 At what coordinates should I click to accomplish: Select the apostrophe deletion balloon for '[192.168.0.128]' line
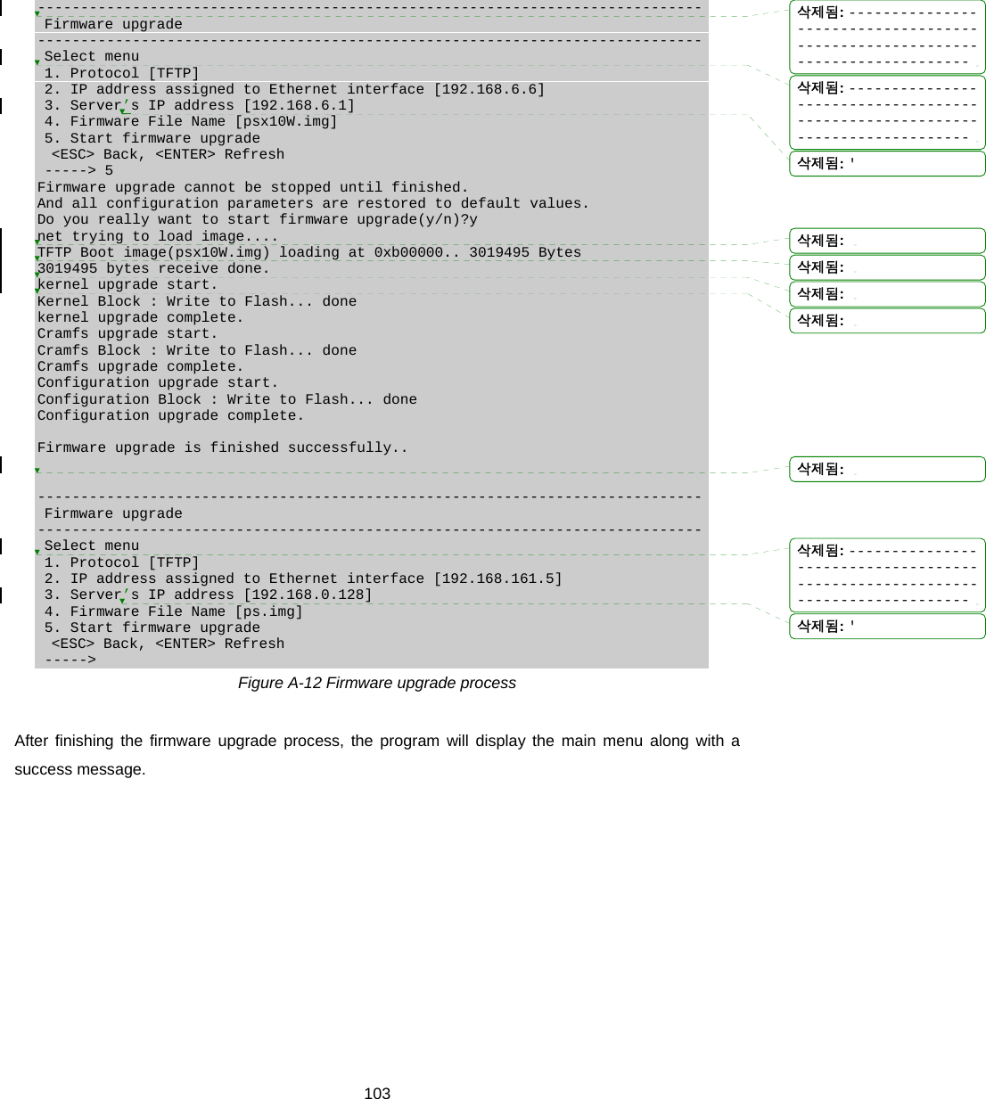point(887,627)
